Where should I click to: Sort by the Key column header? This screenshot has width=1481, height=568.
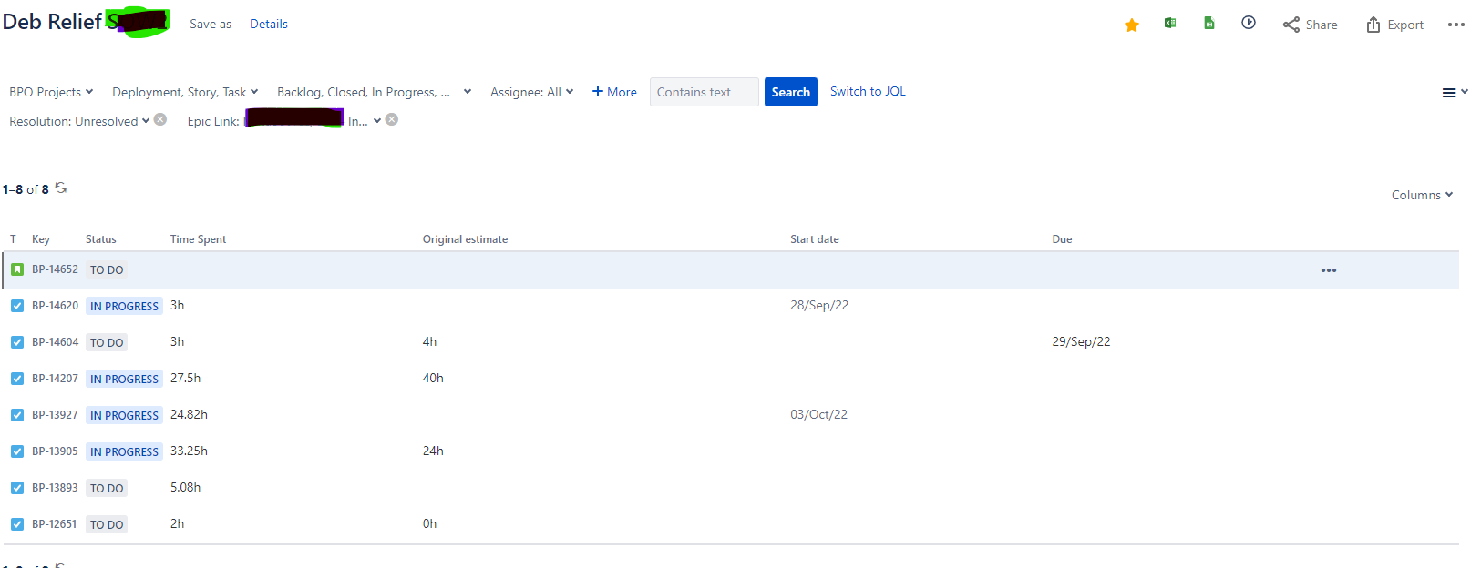(x=41, y=239)
